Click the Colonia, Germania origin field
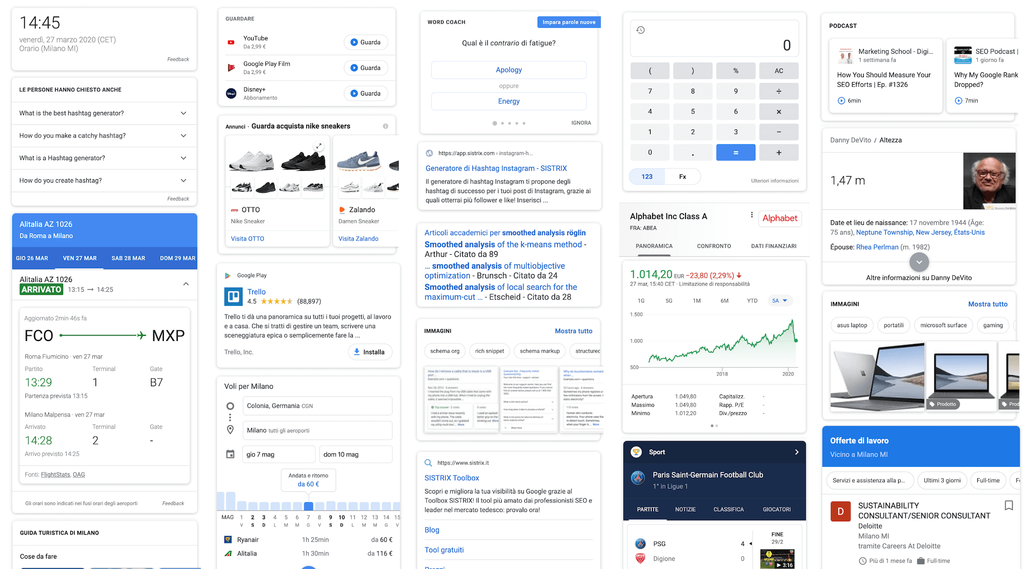The width and height of the screenshot is (1027, 569). click(x=317, y=406)
